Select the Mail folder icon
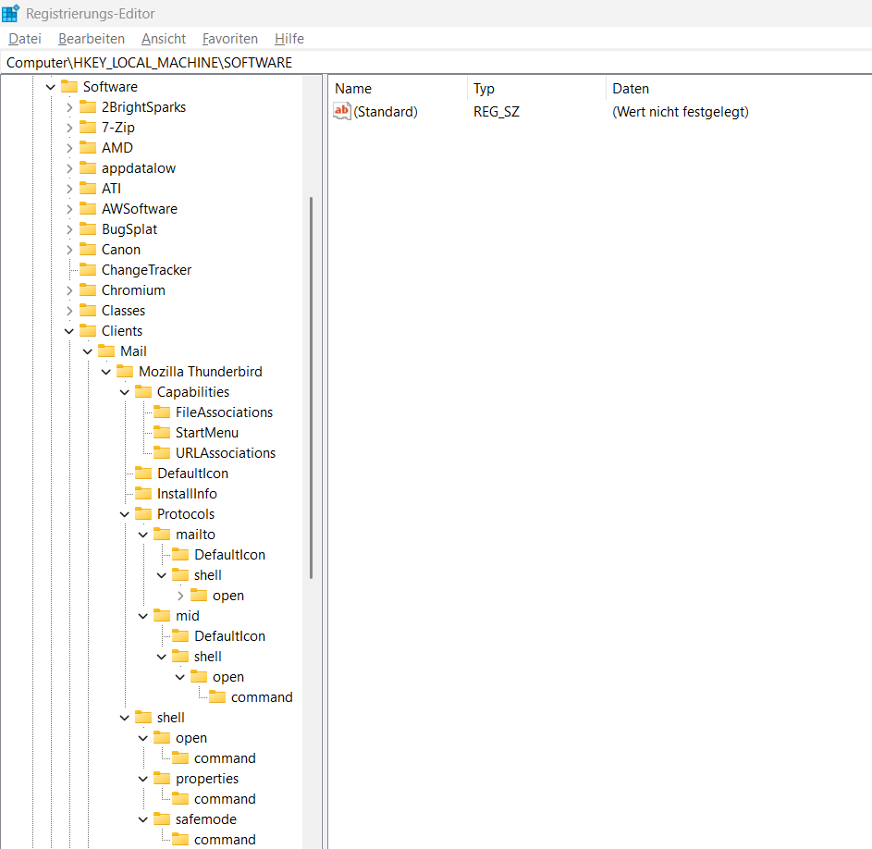This screenshot has width=872, height=849. [x=106, y=351]
